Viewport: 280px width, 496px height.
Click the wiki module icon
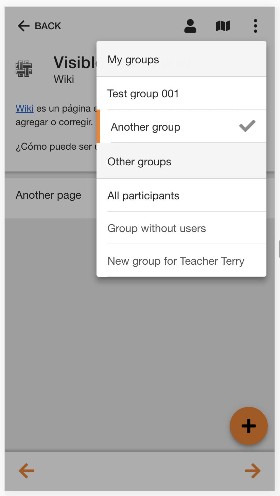[24, 69]
